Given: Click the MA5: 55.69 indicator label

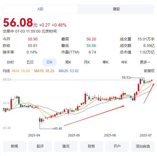Looking at the screenshot, I should (21, 71).
